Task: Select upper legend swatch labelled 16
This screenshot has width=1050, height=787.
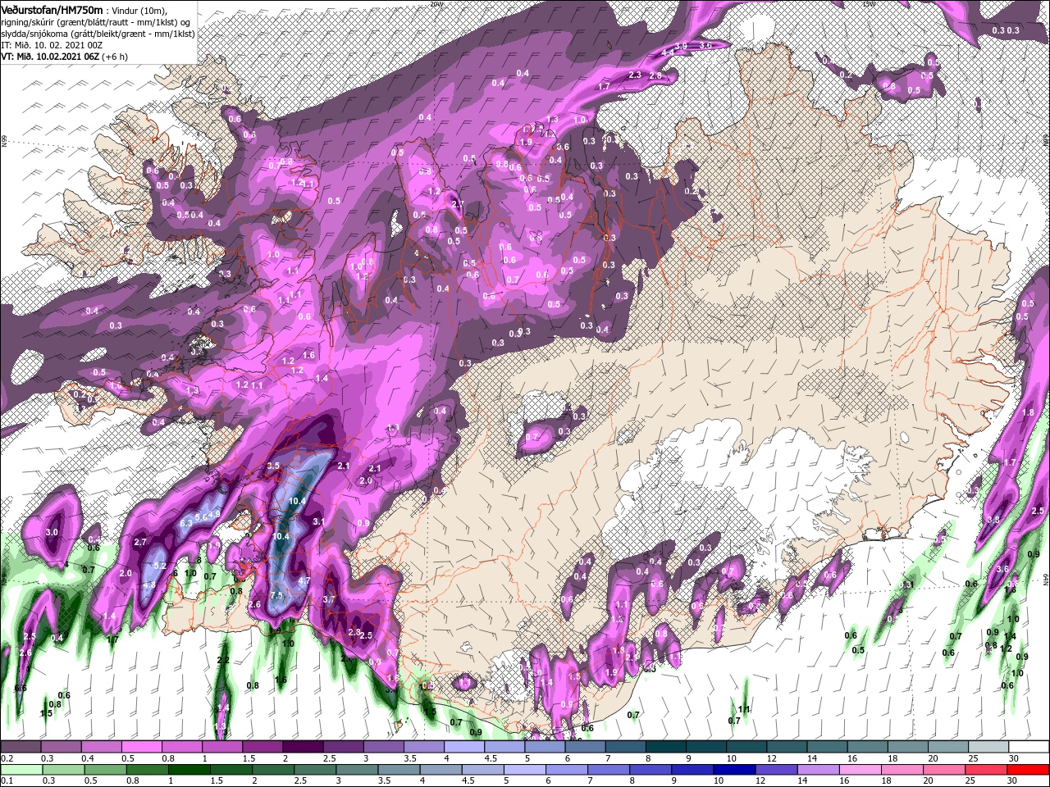Action: (867, 747)
